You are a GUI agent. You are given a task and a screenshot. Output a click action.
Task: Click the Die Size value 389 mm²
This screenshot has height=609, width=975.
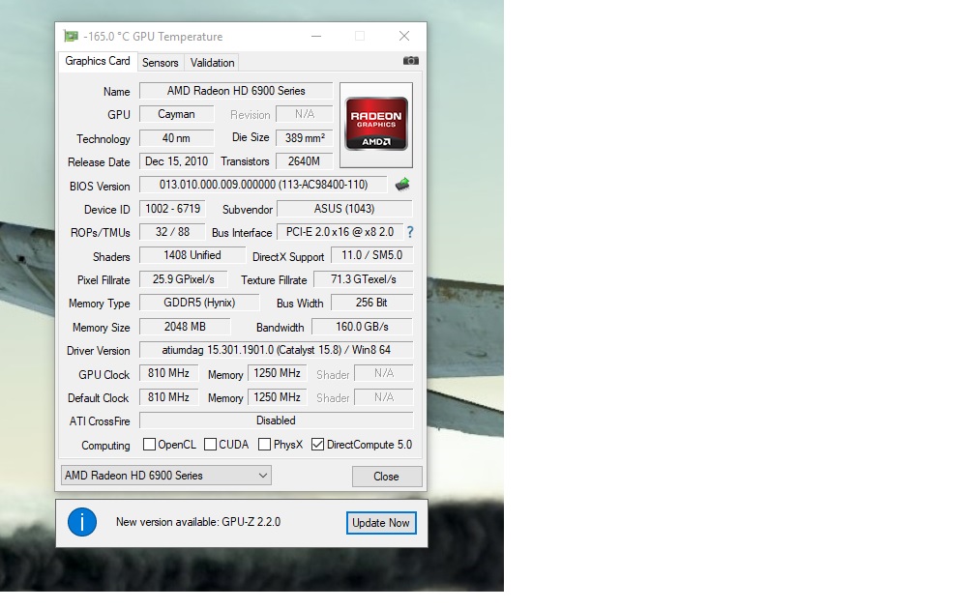point(305,138)
